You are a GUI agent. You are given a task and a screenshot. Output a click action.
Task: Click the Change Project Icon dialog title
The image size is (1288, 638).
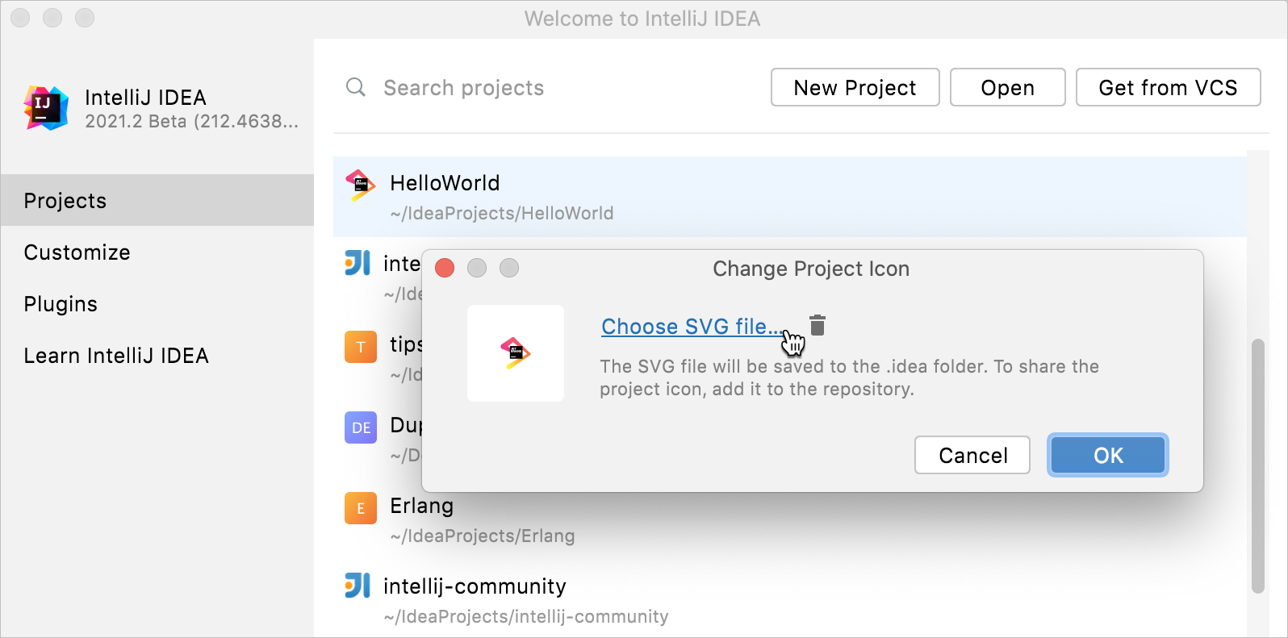tap(811, 269)
